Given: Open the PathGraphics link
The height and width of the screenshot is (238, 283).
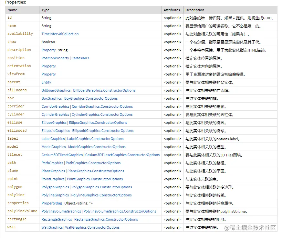Looking at the screenshot, I should 52,163.
